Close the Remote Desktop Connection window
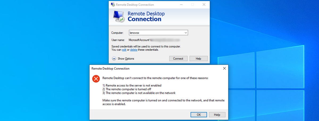The height and width of the screenshot is (121, 319). click(204, 5)
